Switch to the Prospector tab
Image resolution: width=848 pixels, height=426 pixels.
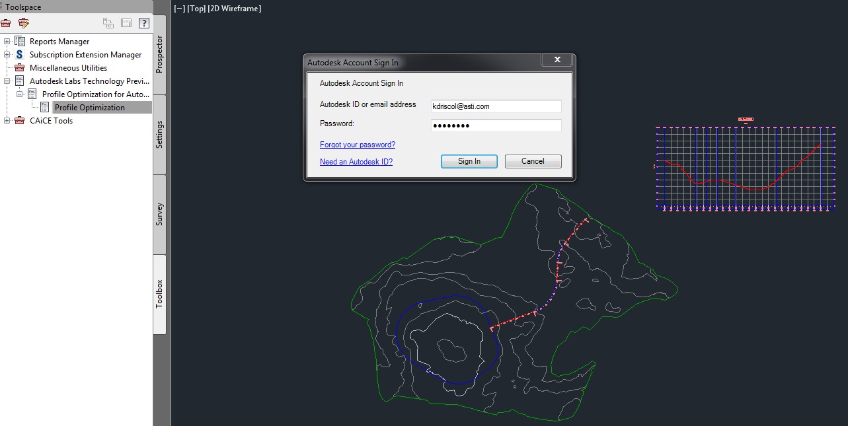(159, 55)
